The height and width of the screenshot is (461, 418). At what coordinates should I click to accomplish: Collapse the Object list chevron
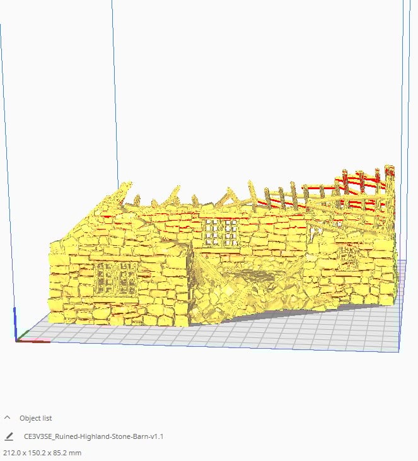click(x=8, y=417)
